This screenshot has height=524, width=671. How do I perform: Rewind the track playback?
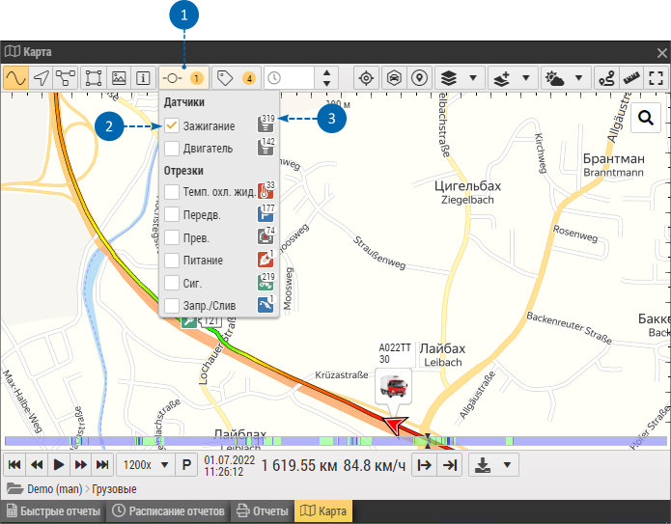pos(37,465)
